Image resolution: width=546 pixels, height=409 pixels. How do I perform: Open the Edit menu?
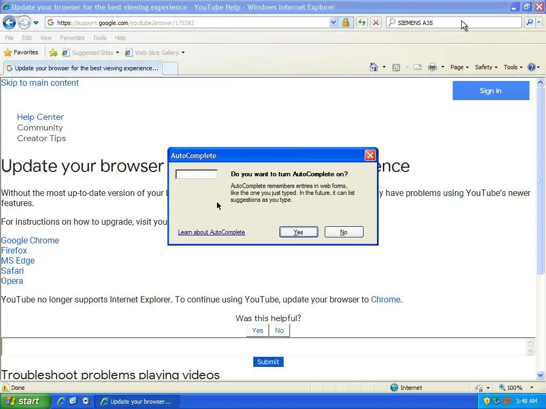pos(27,38)
